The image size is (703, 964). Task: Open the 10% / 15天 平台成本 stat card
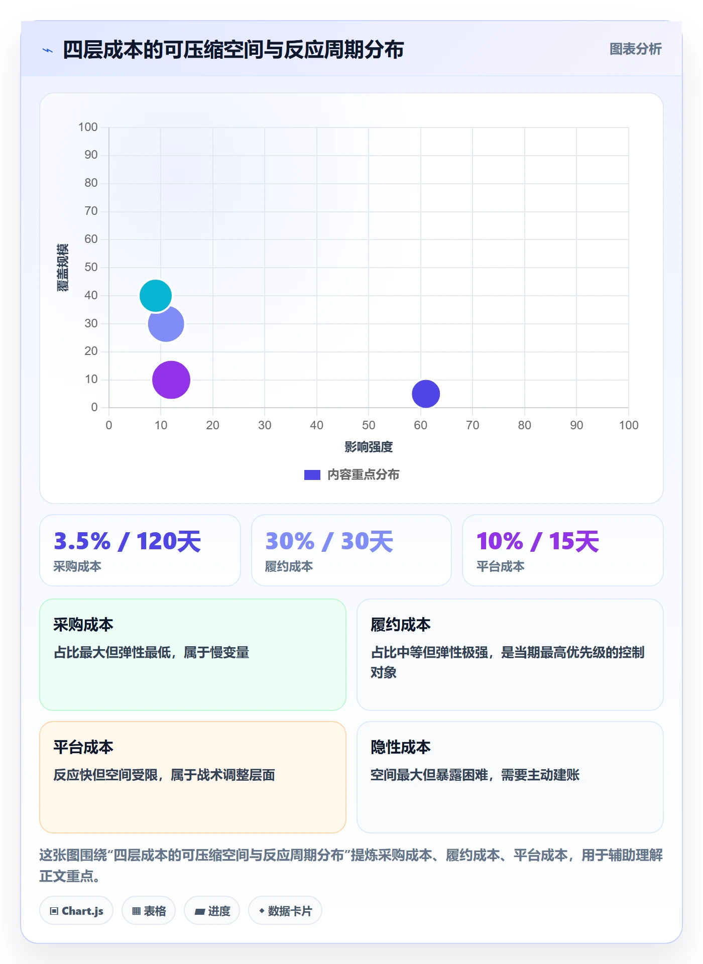click(x=563, y=550)
